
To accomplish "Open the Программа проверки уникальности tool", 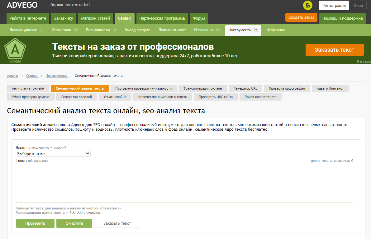I will coord(143,88).
